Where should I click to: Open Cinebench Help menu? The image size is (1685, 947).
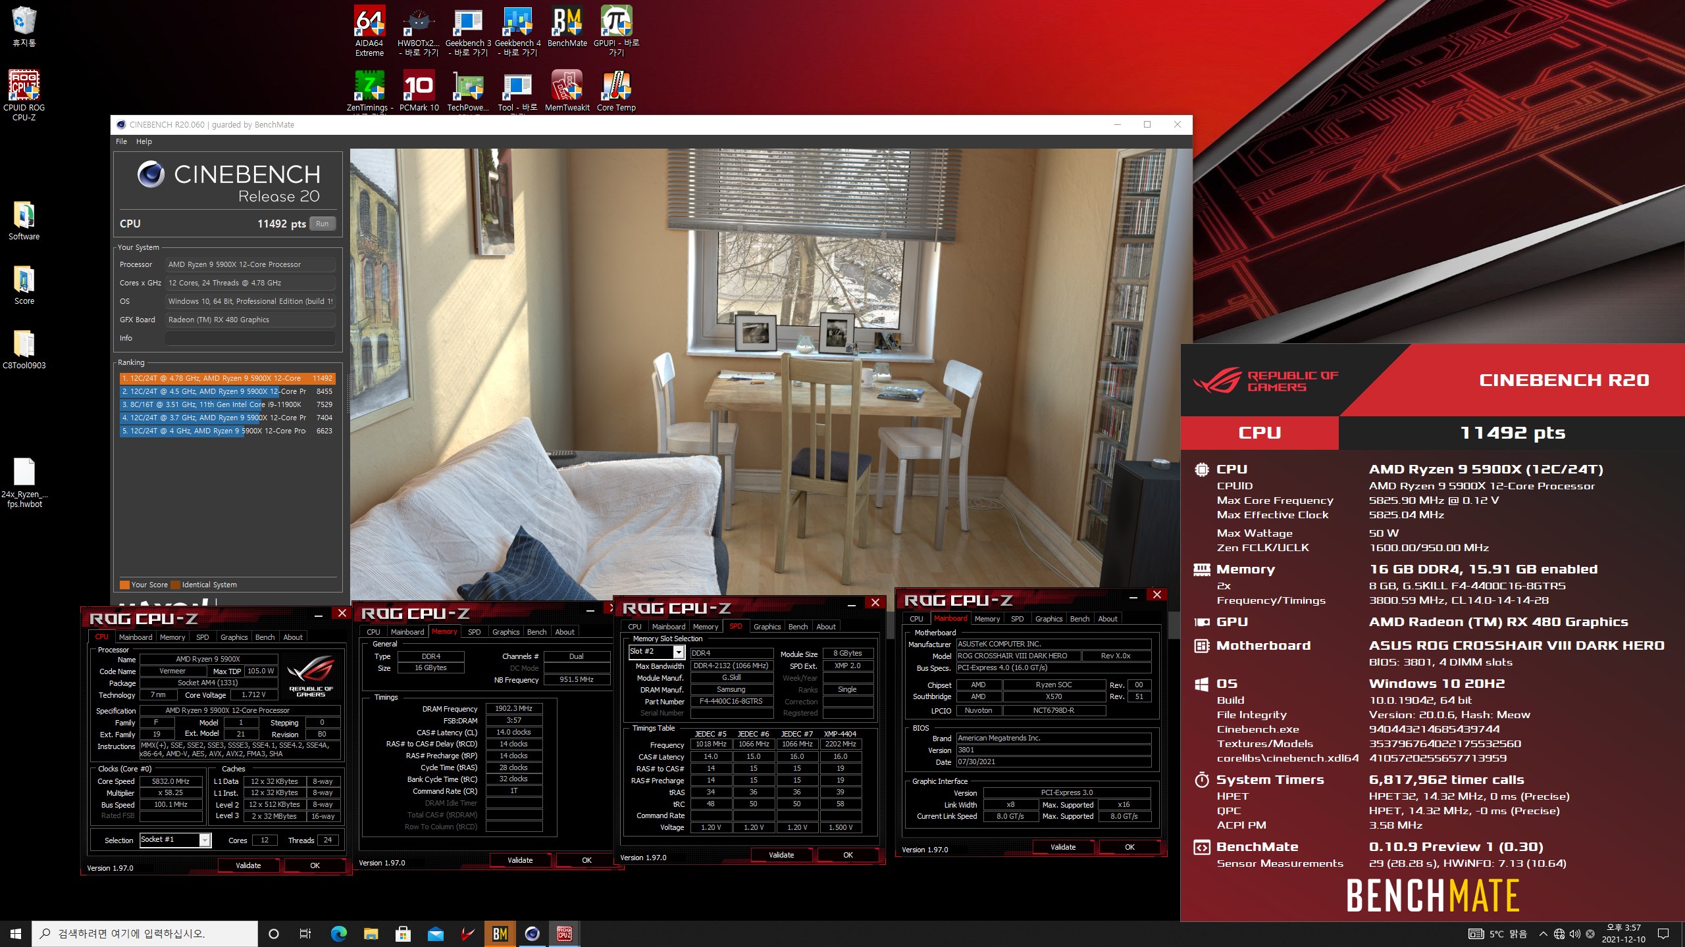(x=144, y=141)
